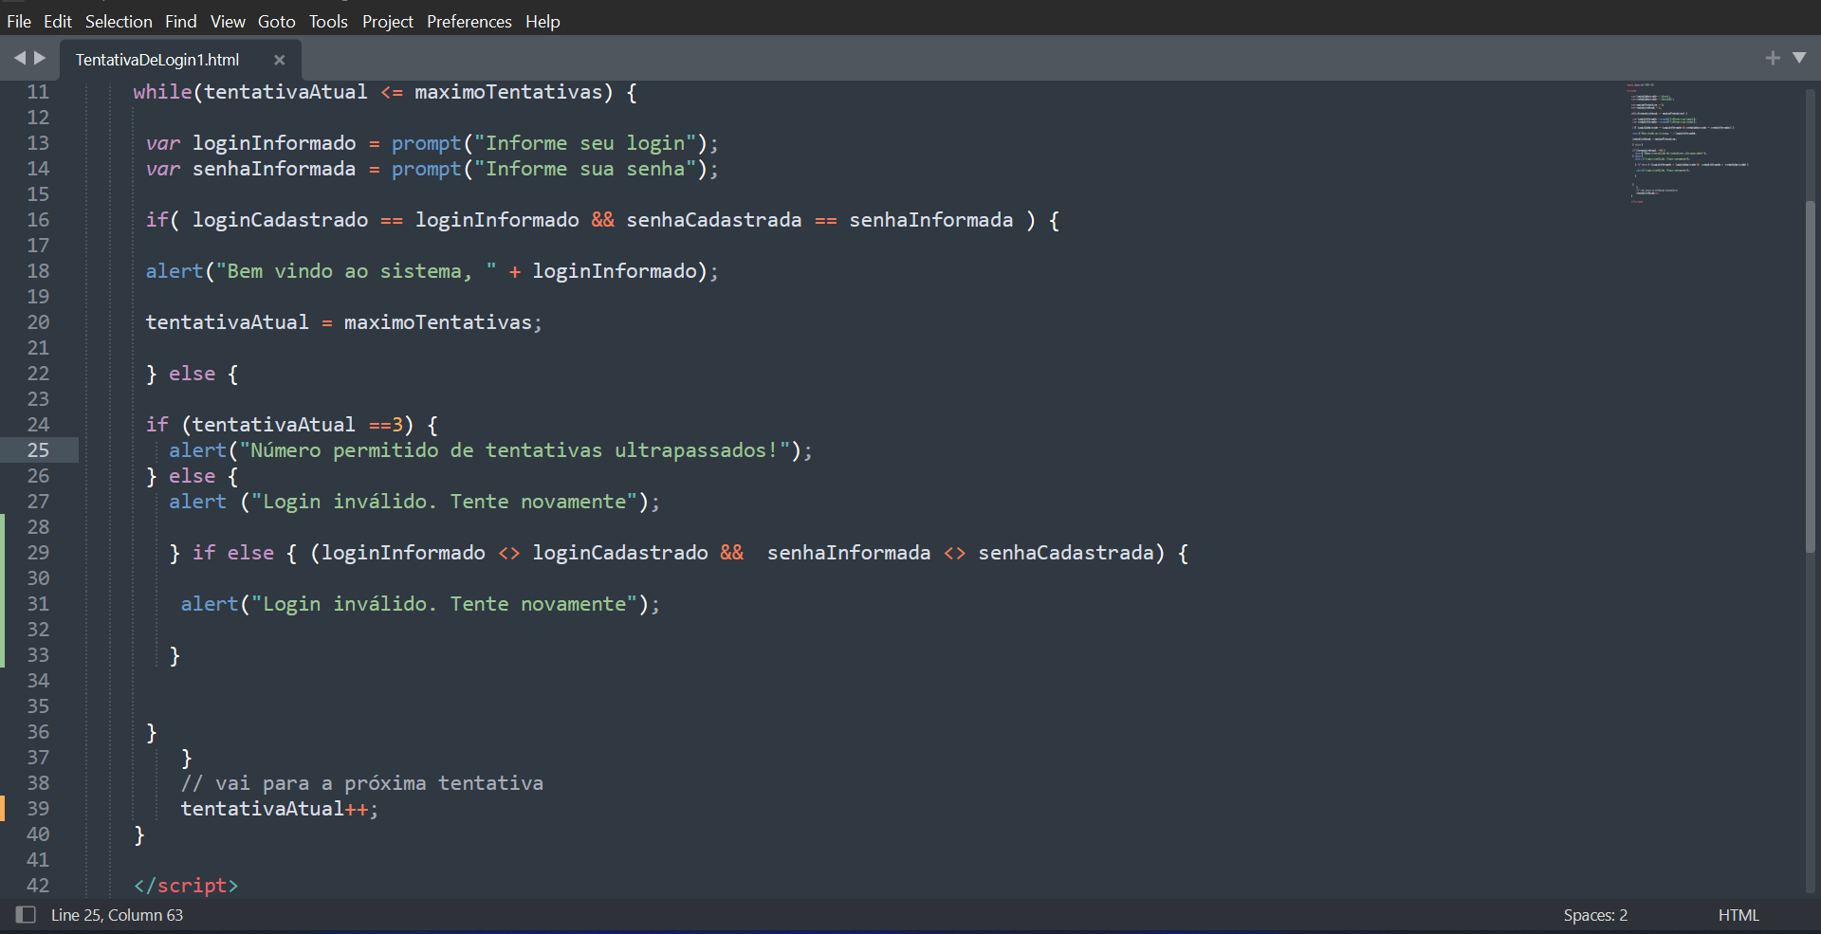This screenshot has height=934, width=1821.
Task: Click 'Line 25, Column 63' status text
Action: pyautogui.click(x=117, y=915)
